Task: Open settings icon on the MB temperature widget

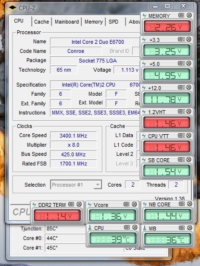Action: click(x=182, y=228)
